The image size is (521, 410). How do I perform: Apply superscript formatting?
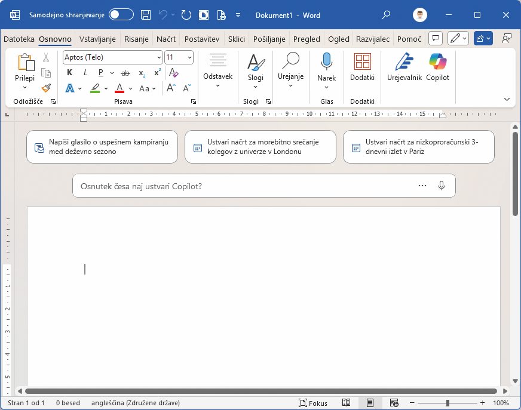[157, 73]
